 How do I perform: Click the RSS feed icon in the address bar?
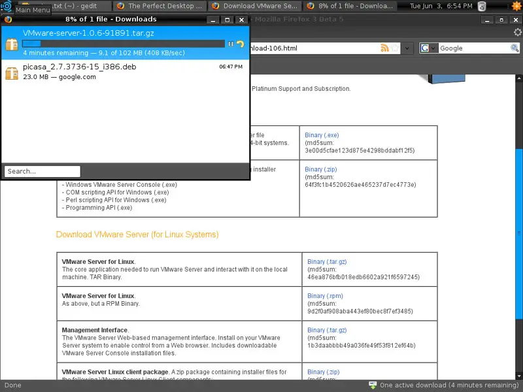click(x=384, y=48)
